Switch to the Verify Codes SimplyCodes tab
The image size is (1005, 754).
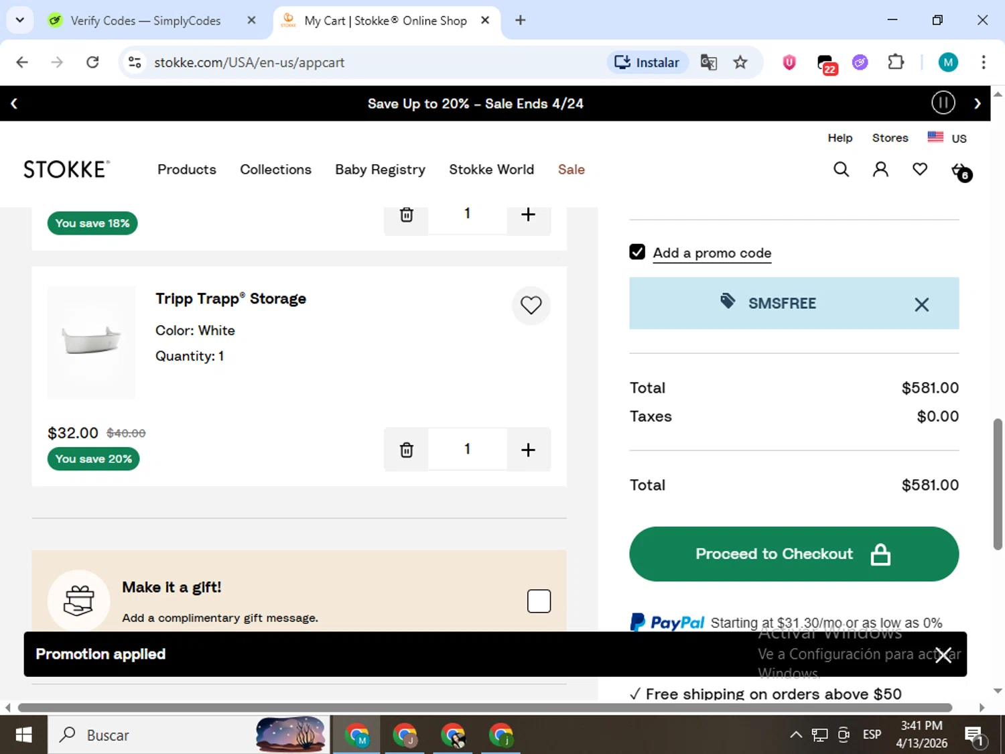pyautogui.click(x=145, y=21)
